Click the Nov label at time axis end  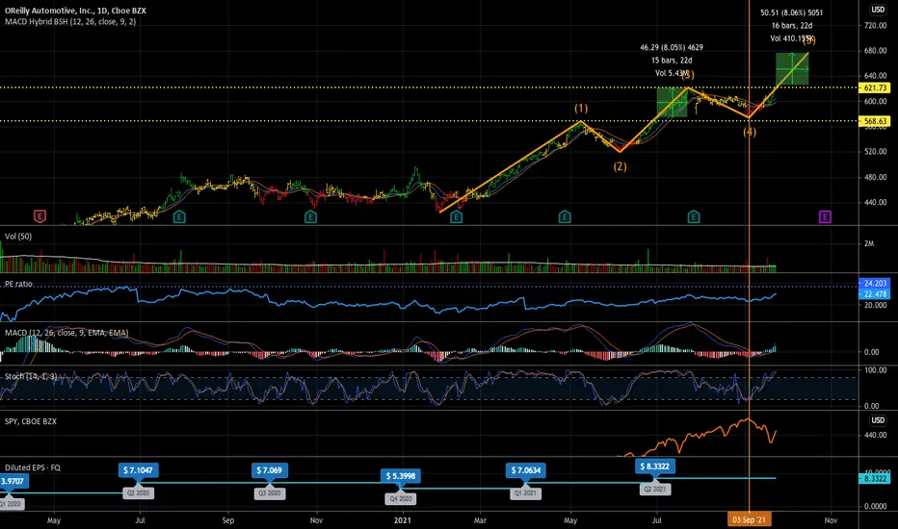click(831, 520)
